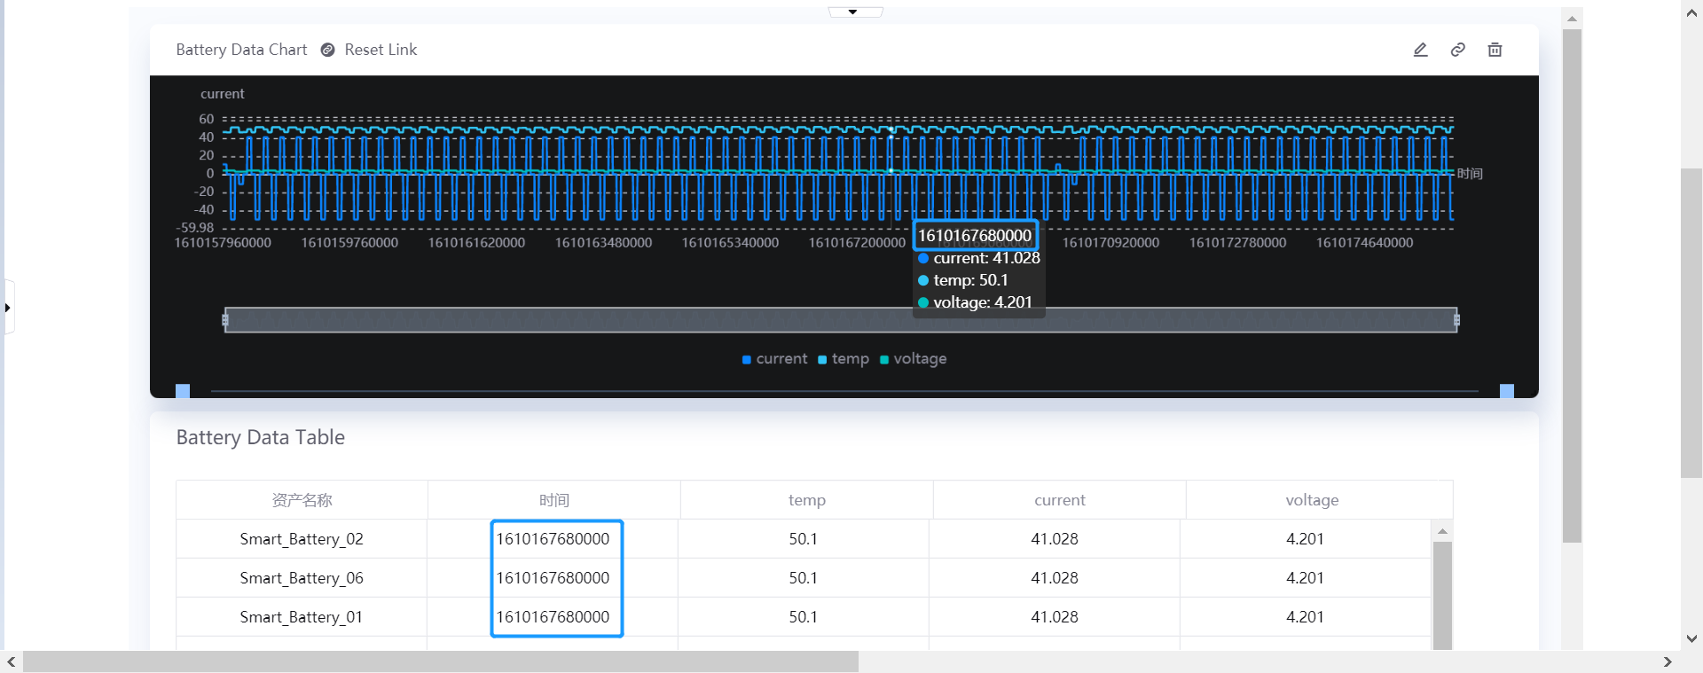
Task: Select the Smart_Battery_06 row name
Action: (x=302, y=578)
